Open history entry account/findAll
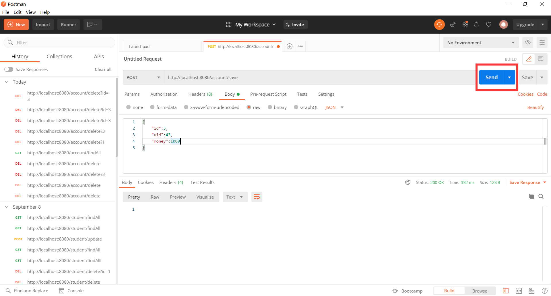This screenshot has width=551, height=296. [64, 153]
